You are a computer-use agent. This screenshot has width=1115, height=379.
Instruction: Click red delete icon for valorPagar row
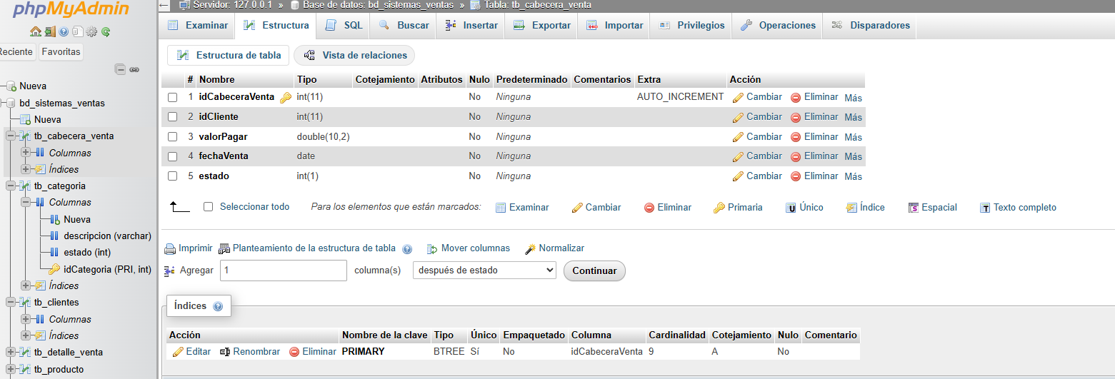[x=796, y=137]
